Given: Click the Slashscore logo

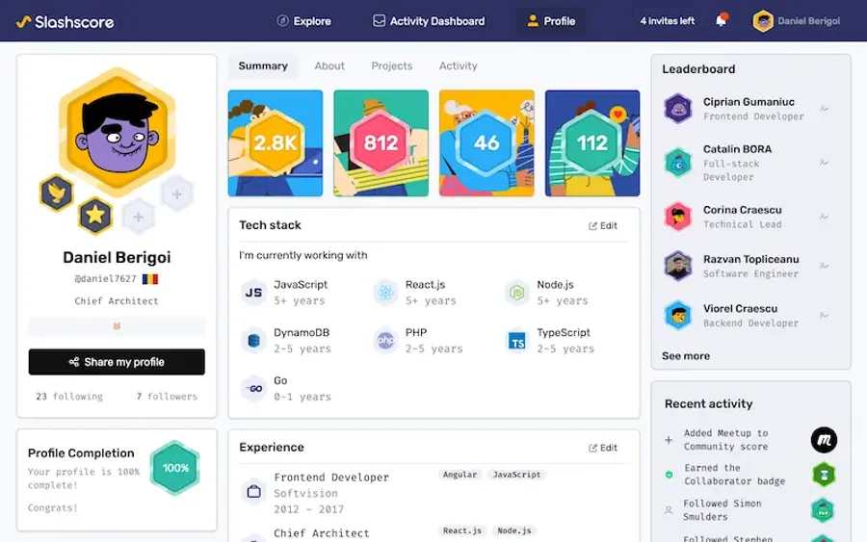Looking at the screenshot, I should [66, 21].
